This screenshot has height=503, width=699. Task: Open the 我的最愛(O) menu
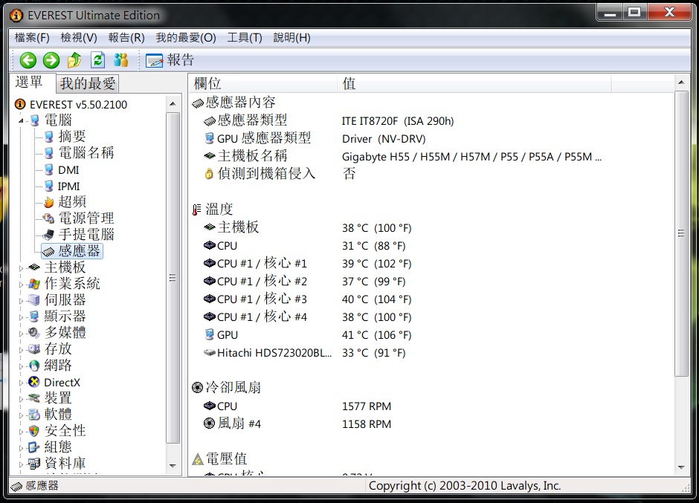point(186,38)
